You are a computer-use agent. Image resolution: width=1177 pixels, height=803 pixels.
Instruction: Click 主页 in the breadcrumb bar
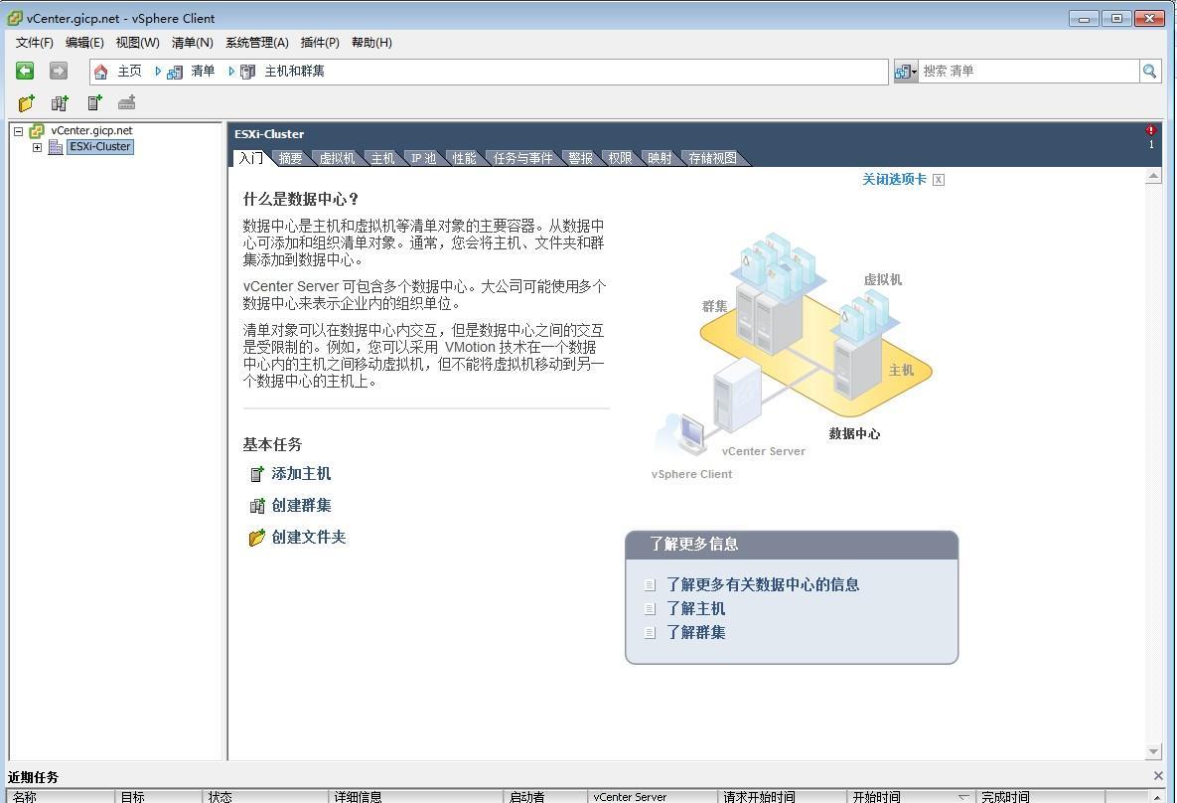[x=129, y=72]
